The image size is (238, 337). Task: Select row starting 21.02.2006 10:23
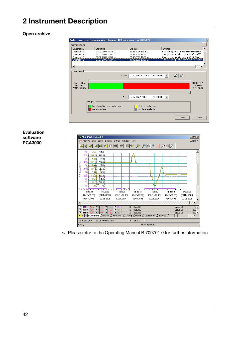click(137, 52)
